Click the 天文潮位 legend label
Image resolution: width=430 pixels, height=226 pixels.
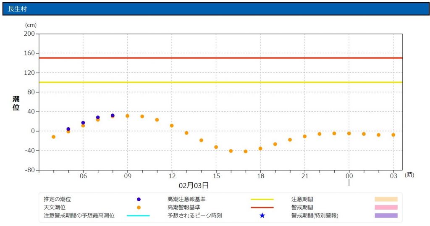54,208
